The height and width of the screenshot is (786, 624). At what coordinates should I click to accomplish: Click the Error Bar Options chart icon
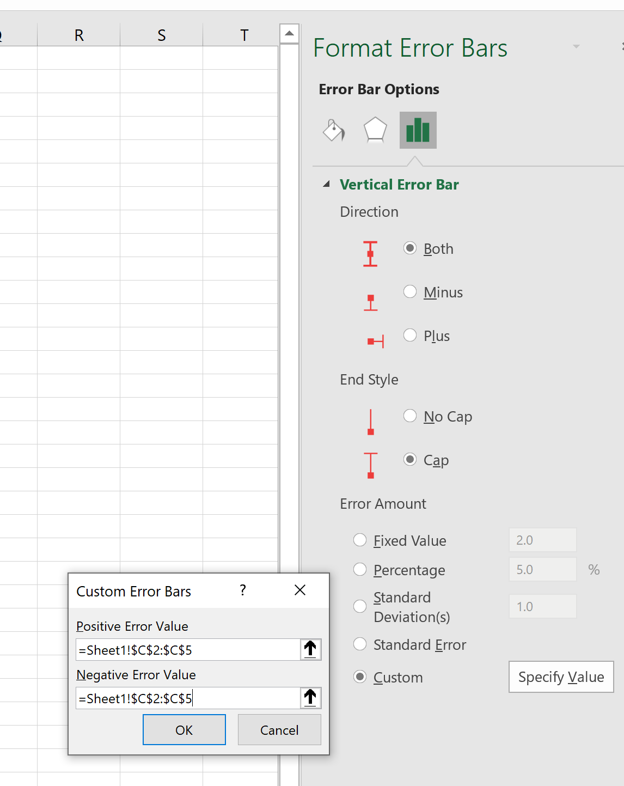point(418,130)
